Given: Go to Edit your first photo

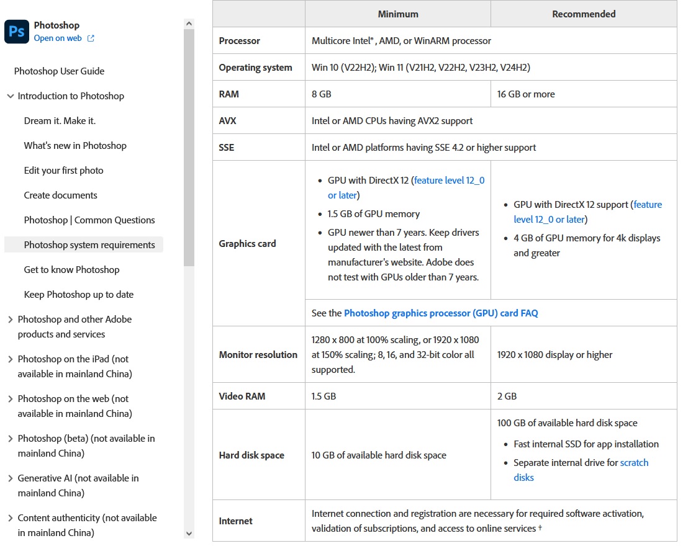Looking at the screenshot, I should tap(63, 170).
